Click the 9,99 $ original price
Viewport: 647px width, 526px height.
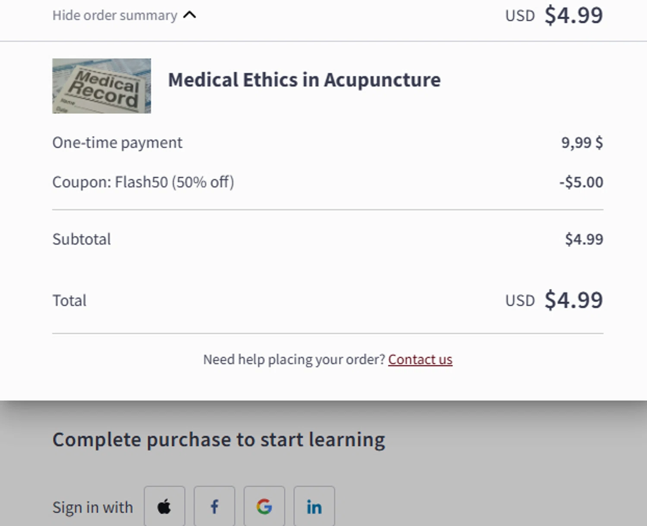(582, 143)
